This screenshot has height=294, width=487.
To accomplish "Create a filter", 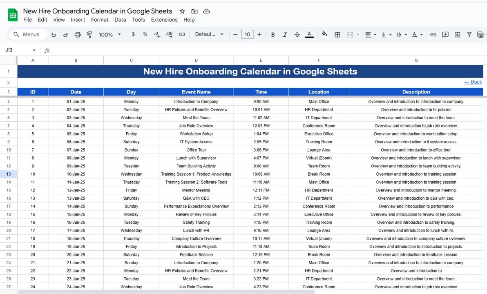I will [x=469, y=35].
